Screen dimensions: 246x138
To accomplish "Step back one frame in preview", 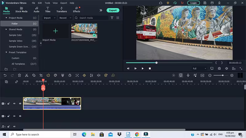I will tap(128, 68).
